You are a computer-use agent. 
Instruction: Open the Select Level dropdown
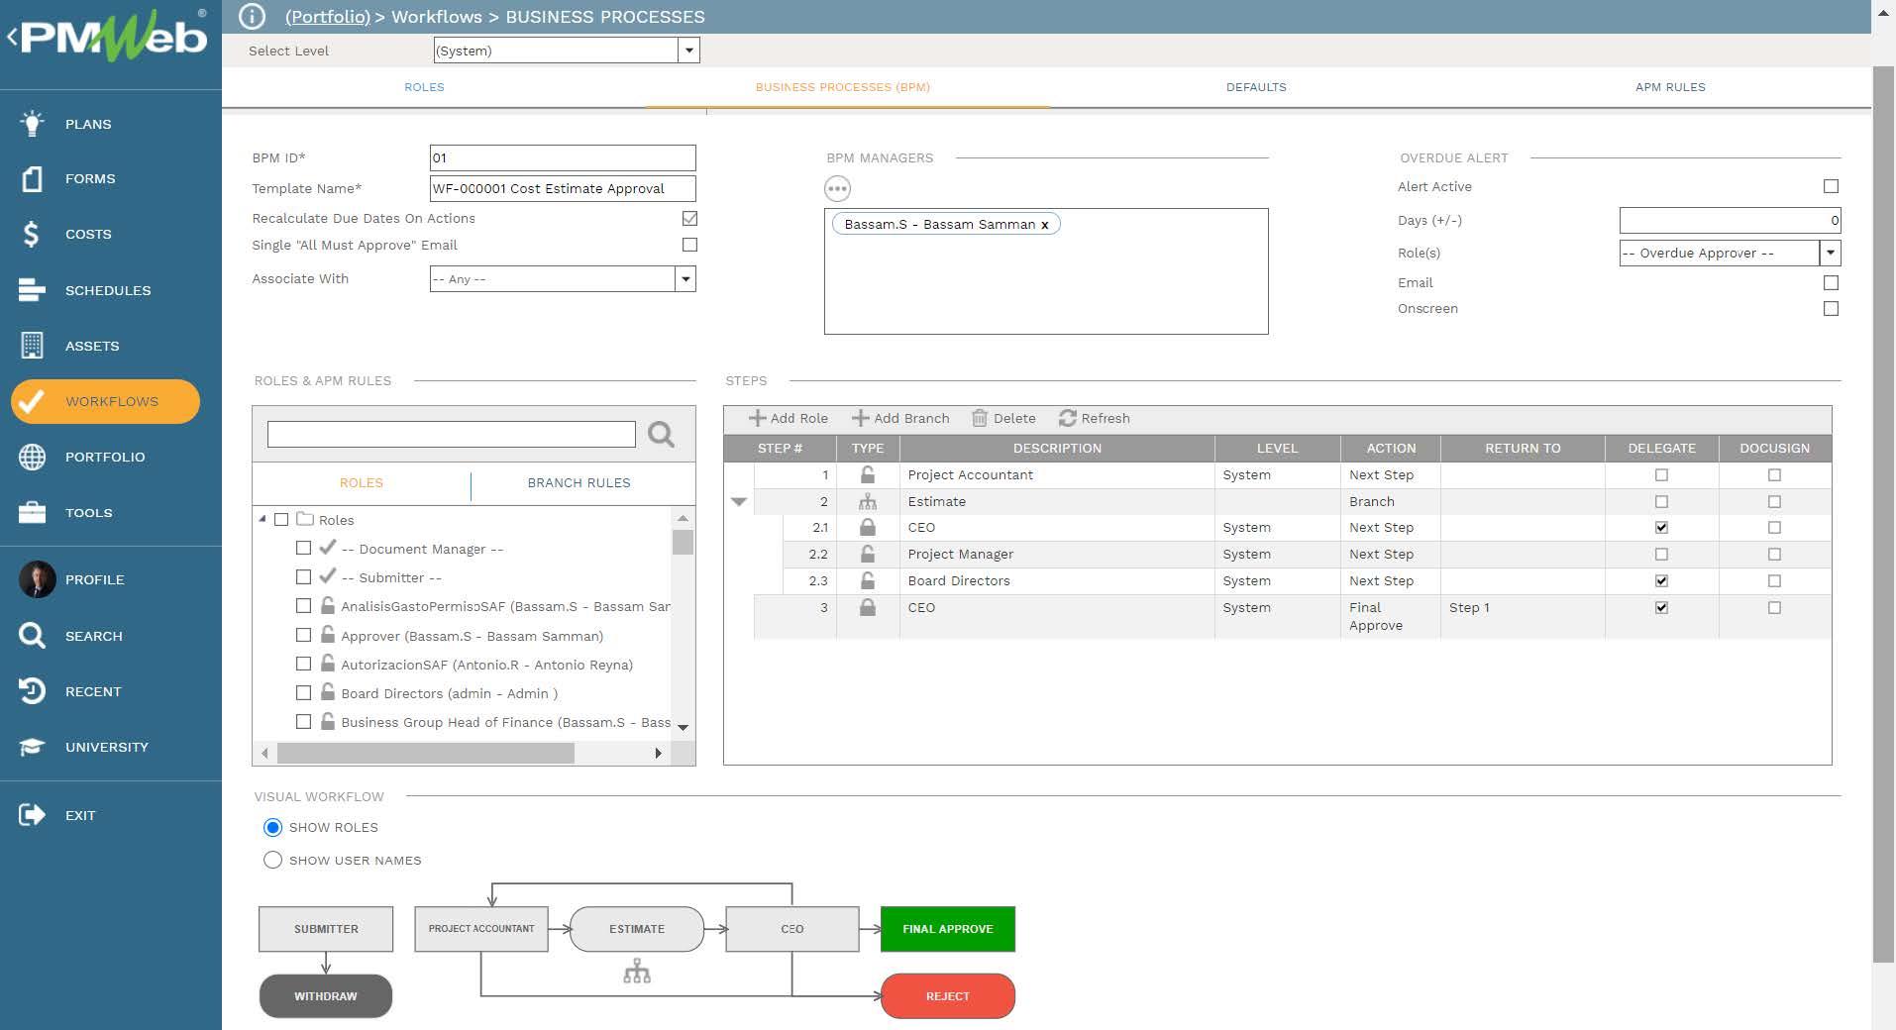[x=688, y=51]
